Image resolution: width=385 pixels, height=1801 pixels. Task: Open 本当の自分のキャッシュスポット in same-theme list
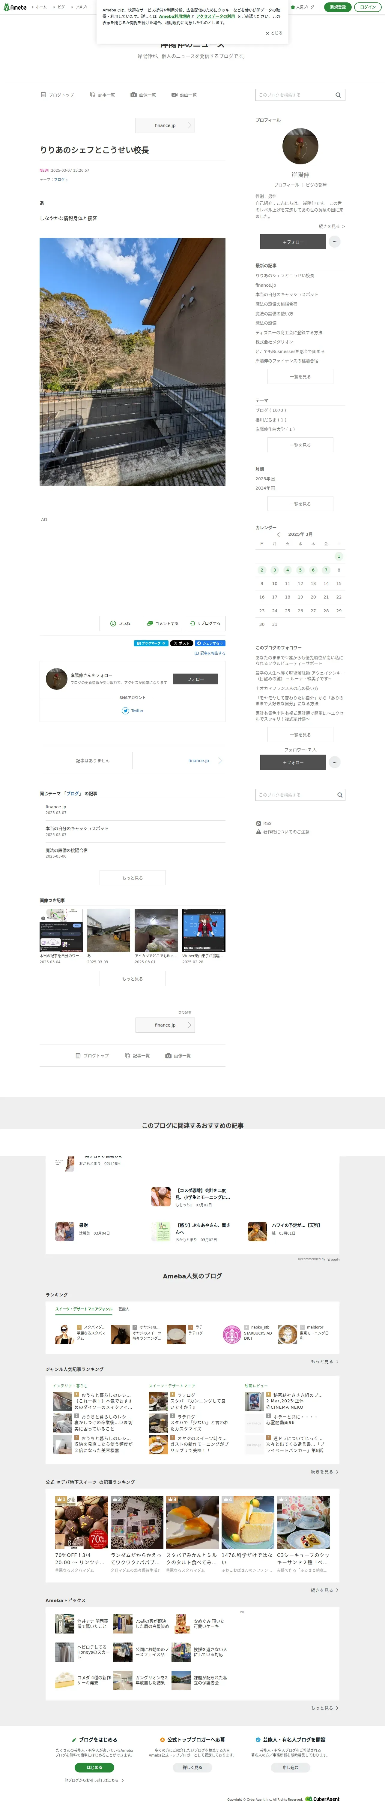[x=77, y=828]
